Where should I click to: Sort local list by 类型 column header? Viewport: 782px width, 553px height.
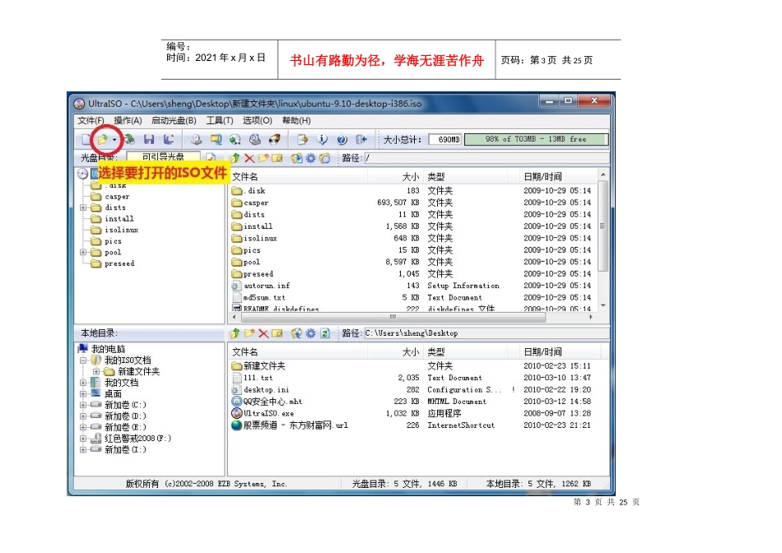(x=465, y=352)
